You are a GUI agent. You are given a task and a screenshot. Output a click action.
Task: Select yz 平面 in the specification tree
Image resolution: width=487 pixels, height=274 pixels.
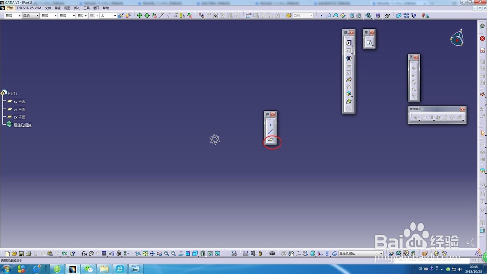[19, 109]
